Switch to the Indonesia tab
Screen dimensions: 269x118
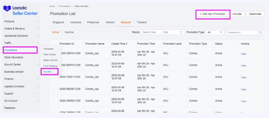(76, 22)
